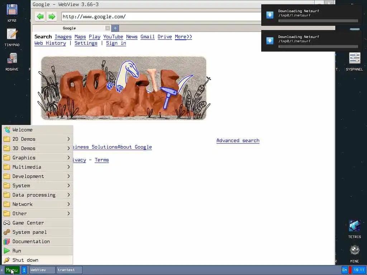Open the Images link

[x=63, y=37]
